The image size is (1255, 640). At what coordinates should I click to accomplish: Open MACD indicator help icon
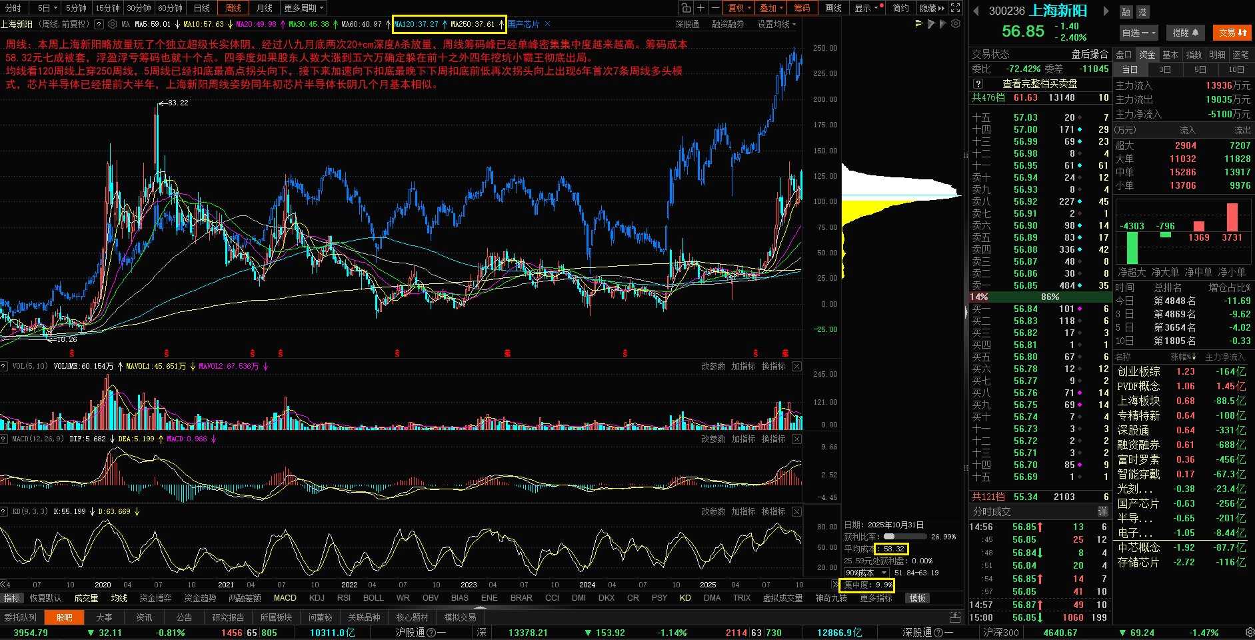[x=4, y=439]
